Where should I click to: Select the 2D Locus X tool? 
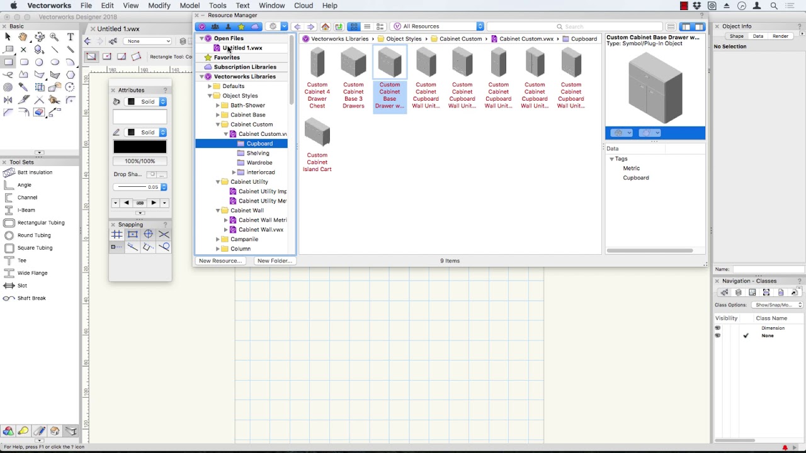point(23,50)
